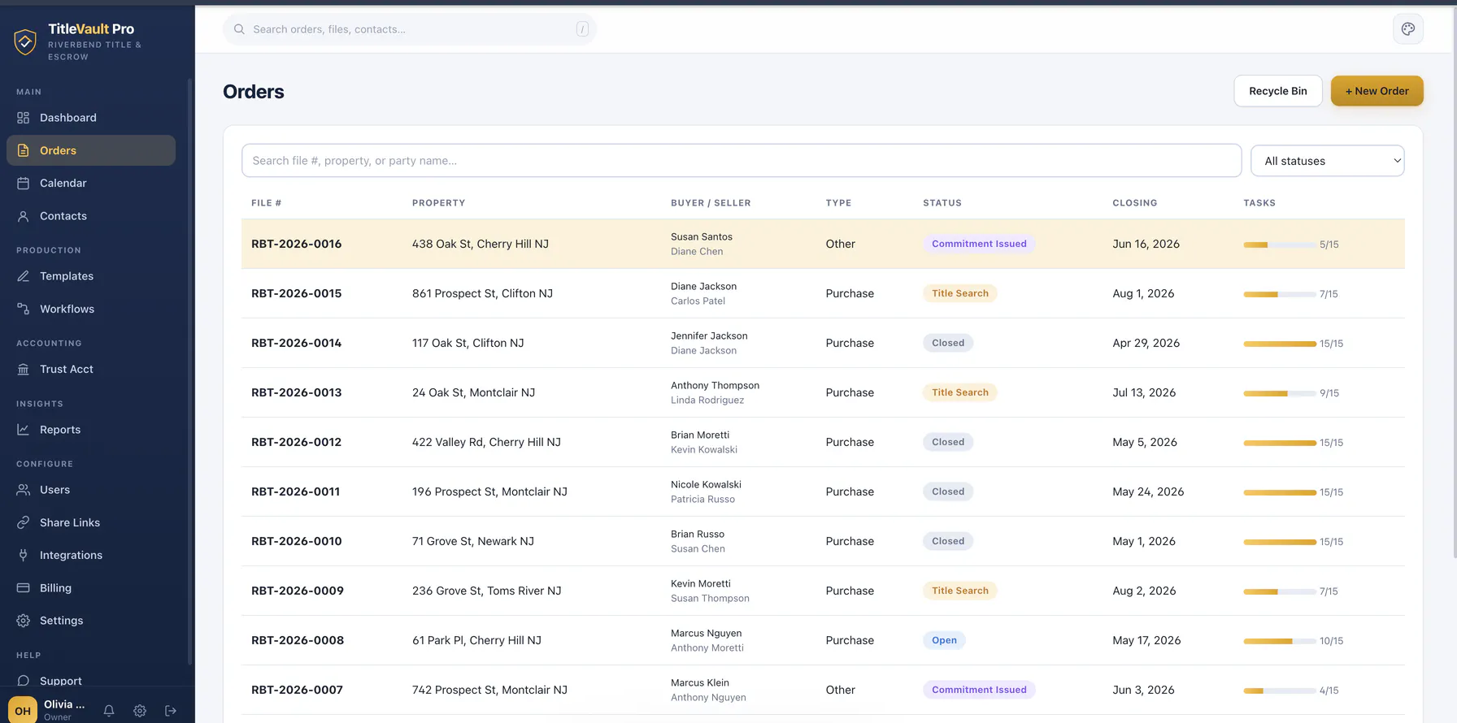
Task: Open Support chat icon
Action: point(24,681)
